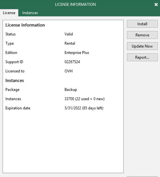Click the 'Enterprise Plus' edition value

[x=77, y=53]
